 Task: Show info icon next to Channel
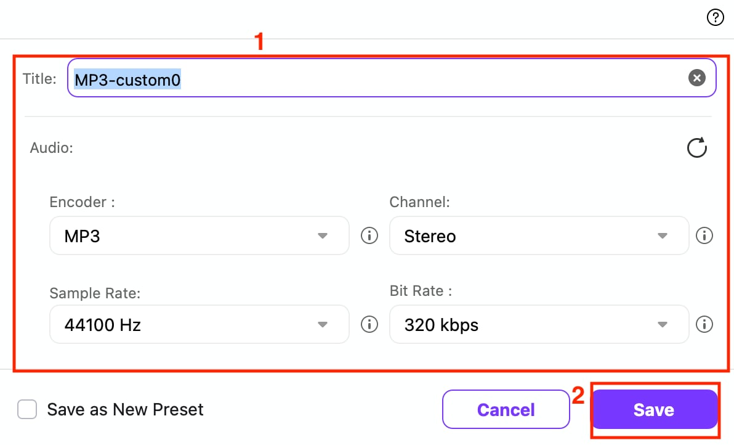704,235
